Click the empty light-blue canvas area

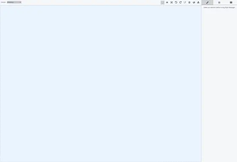coord(101,84)
